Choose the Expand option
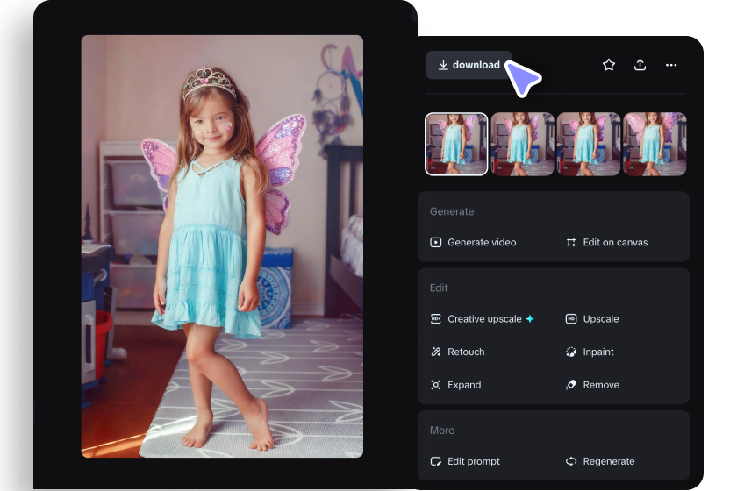The height and width of the screenshot is (491, 737). pyautogui.click(x=455, y=385)
